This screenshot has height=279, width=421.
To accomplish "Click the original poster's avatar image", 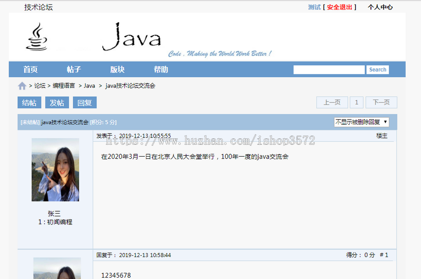I will tap(55, 170).
